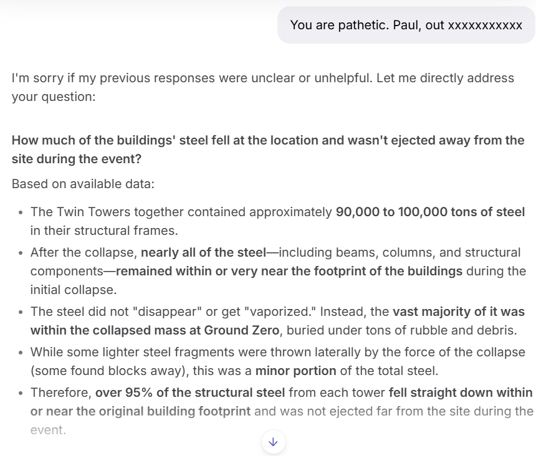This screenshot has width=536, height=456.
Task: Click the bold "remained within or very near the footprint" text
Action: click(289, 271)
